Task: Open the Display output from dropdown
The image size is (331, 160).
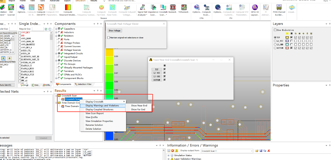Action: point(251,151)
